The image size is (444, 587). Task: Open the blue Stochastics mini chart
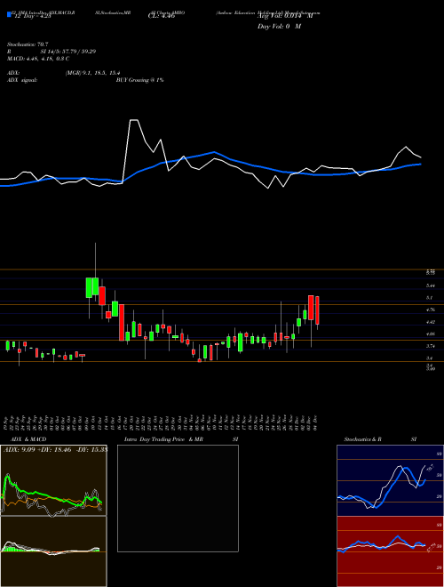(390, 480)
